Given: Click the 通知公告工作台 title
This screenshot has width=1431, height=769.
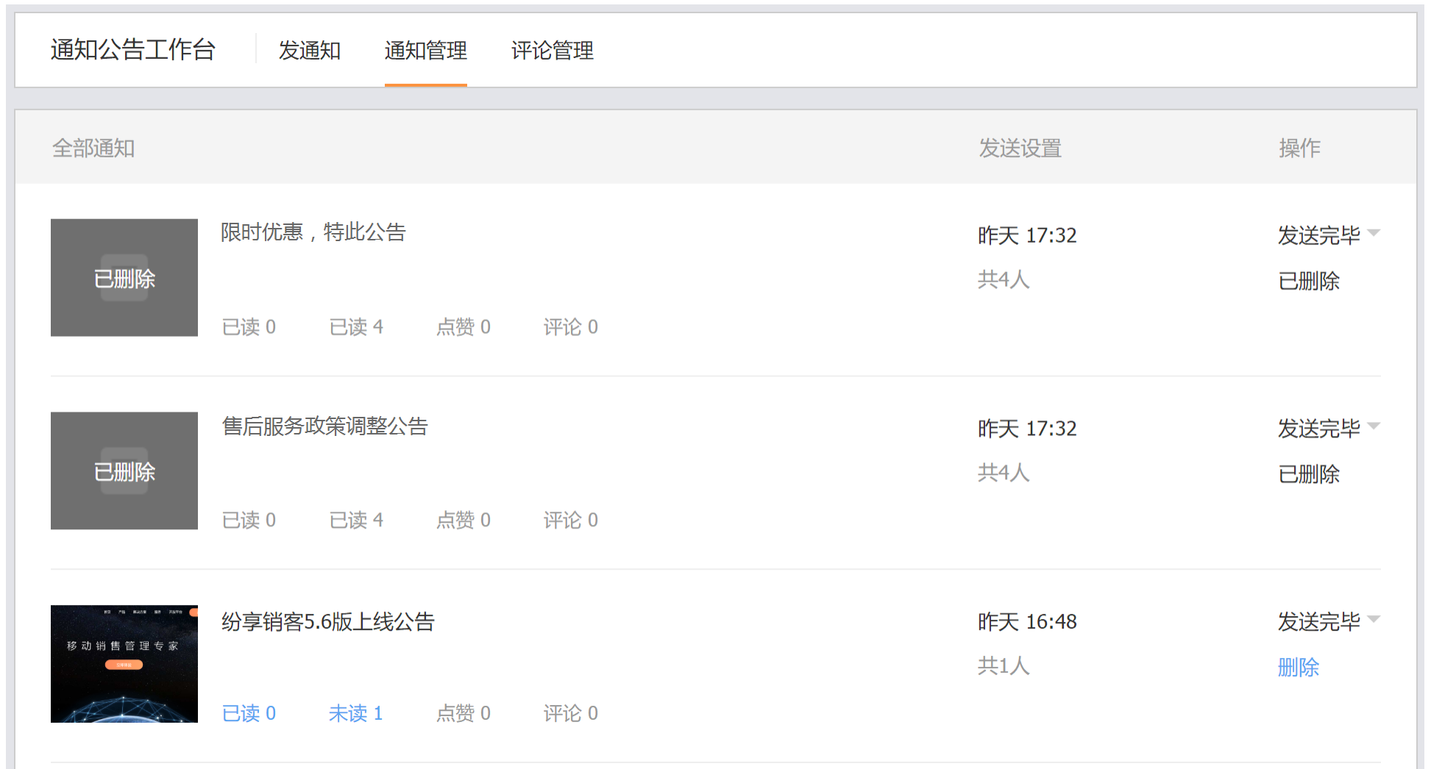Looking at the screenshot, I should pos(132,49).
